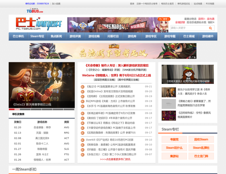
Task: Open the Dota2 新天梯赛季 slideshow image
Action: pyautogui.click(x=42, y=85)
